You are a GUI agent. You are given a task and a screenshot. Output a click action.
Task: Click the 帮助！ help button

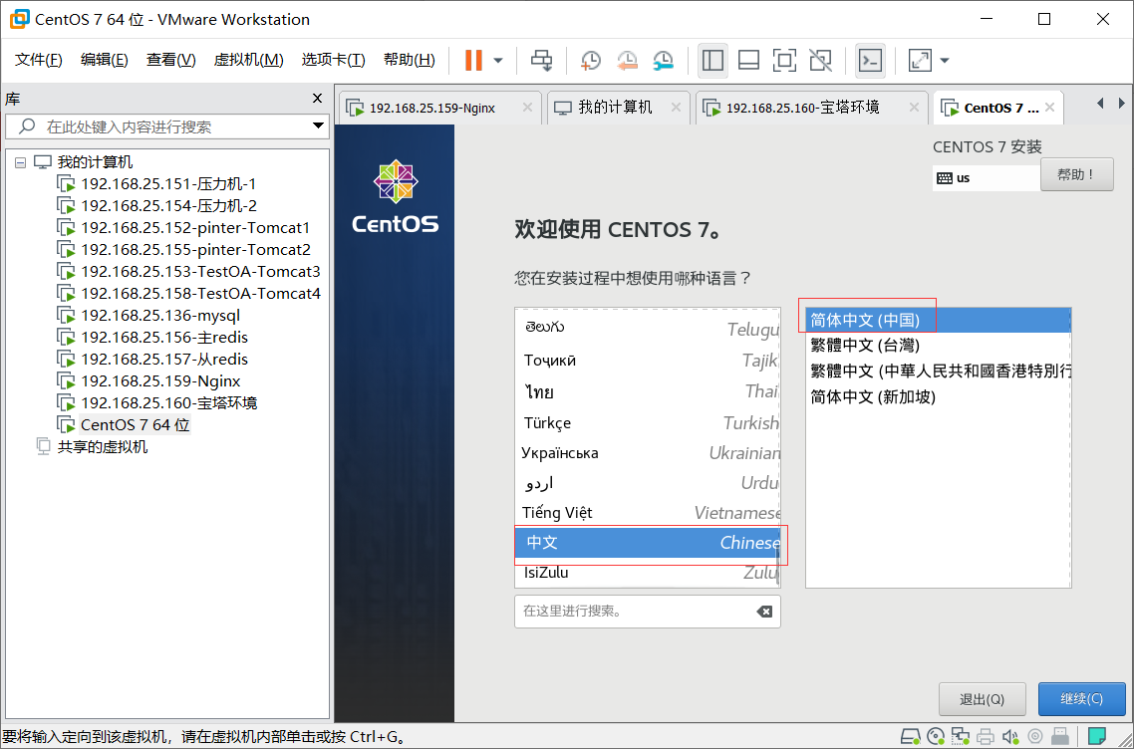(1077, 174)
